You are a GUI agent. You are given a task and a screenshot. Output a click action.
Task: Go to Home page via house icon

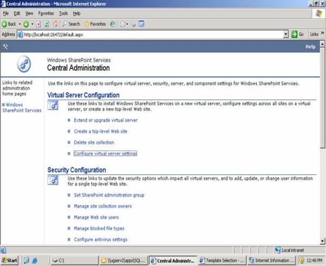coord(55,24)
